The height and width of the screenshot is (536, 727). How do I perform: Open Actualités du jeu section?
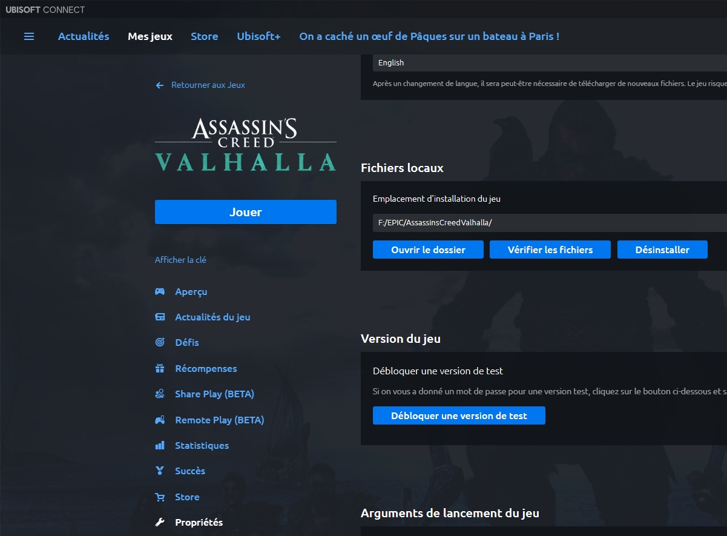pyautogui.click(x=212, y=317)
